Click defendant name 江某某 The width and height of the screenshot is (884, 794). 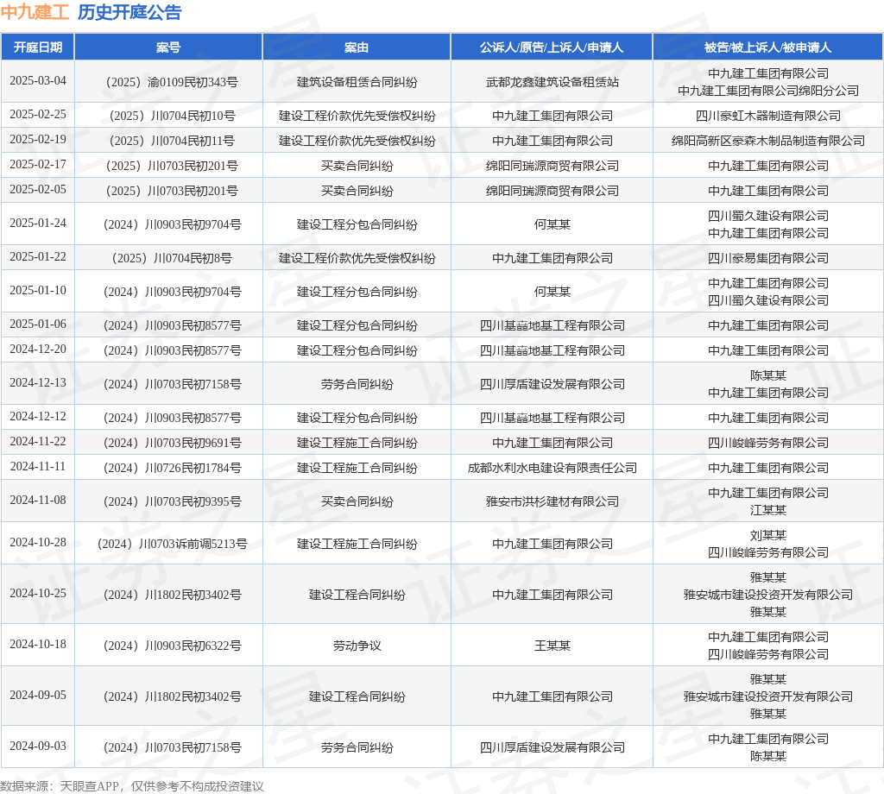767,510
